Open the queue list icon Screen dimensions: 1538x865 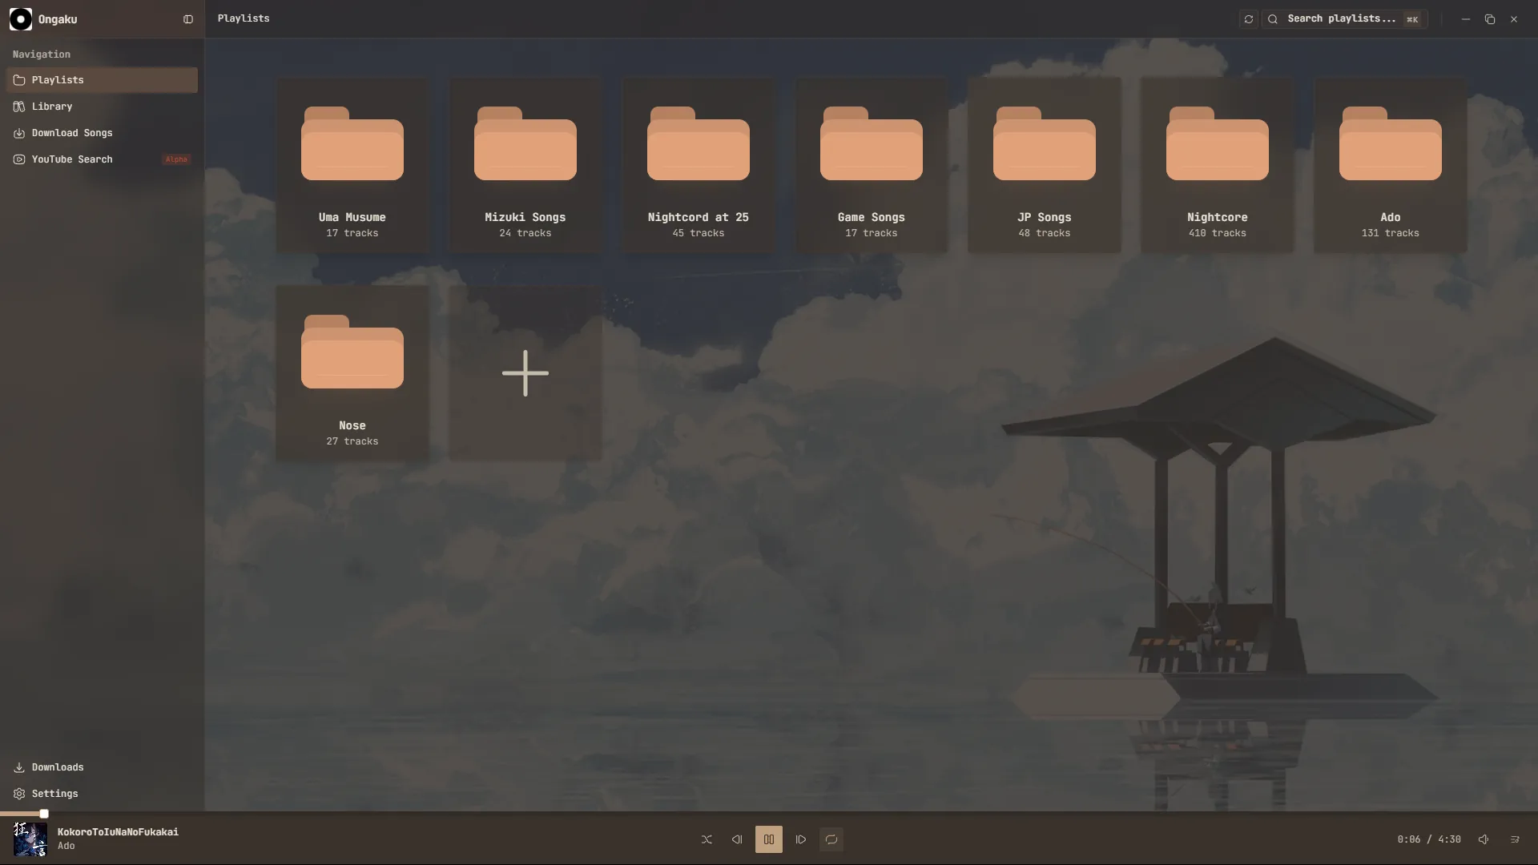pyautogui.click(x=1515, y=839)
